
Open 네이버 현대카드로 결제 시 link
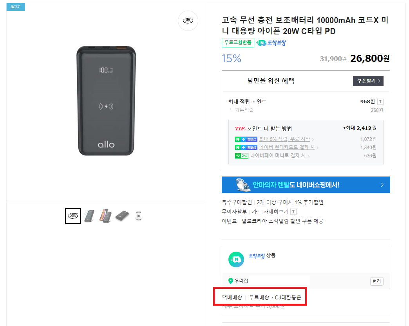coord(287,147)
